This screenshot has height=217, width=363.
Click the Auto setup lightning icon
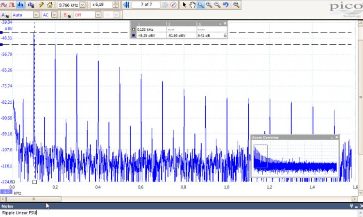[42, 5]
